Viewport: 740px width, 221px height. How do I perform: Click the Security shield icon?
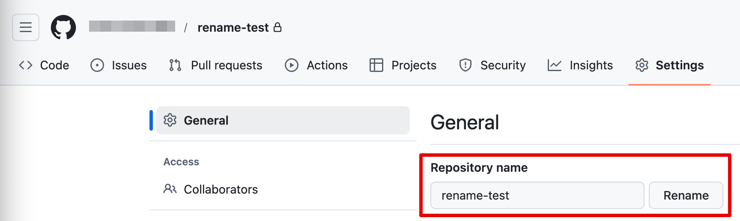pyautogui.click(x=465, y=65)
